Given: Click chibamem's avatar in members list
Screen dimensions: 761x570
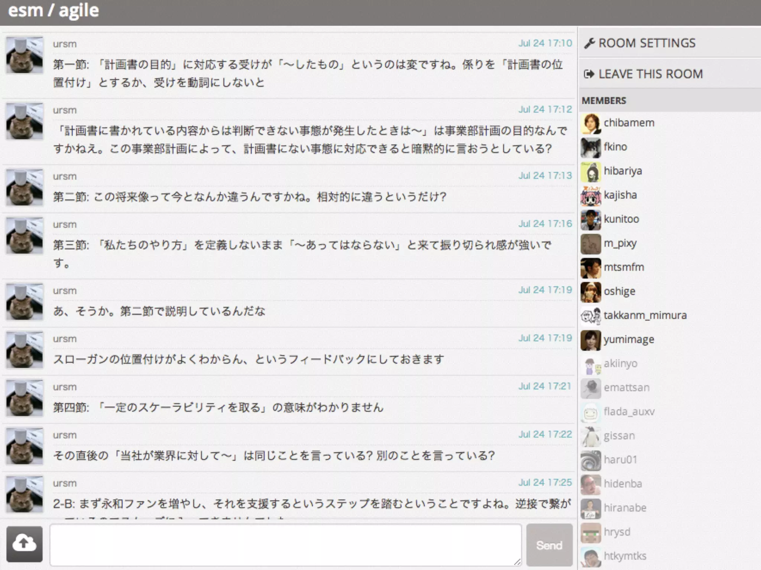Looking at the screenshot, I should pyautogui.click(x=591, y=123).
